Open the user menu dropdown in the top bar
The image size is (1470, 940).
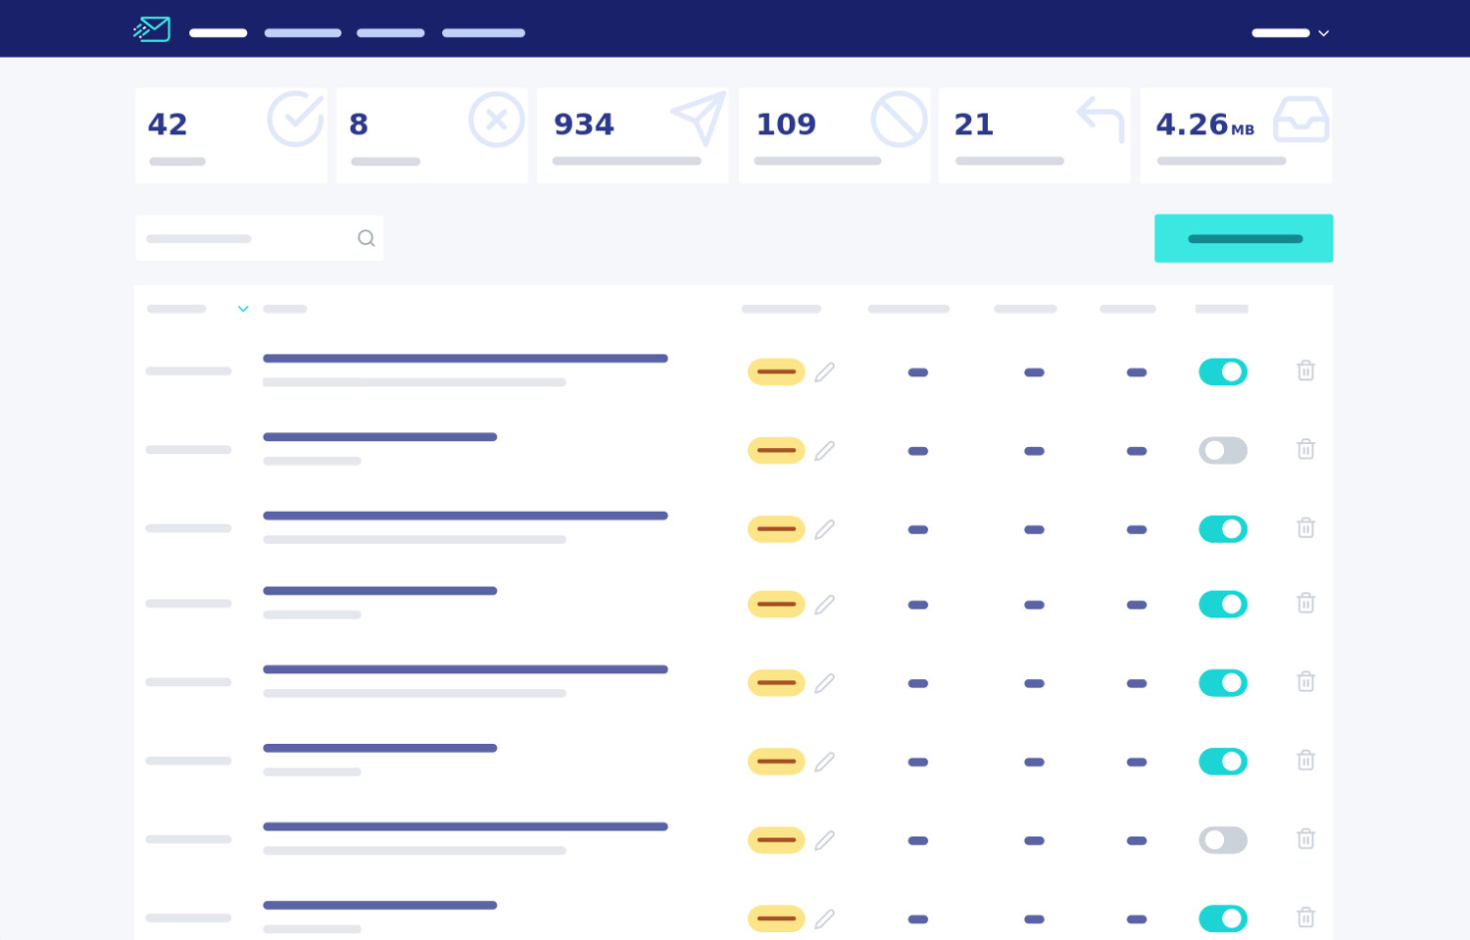(1291, 33)
